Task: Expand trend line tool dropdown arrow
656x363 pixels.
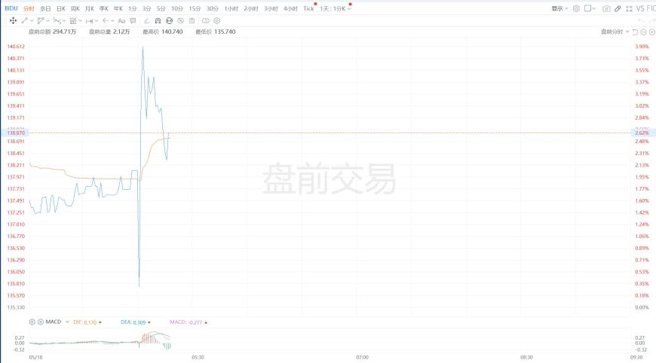Action: point(32,20)
